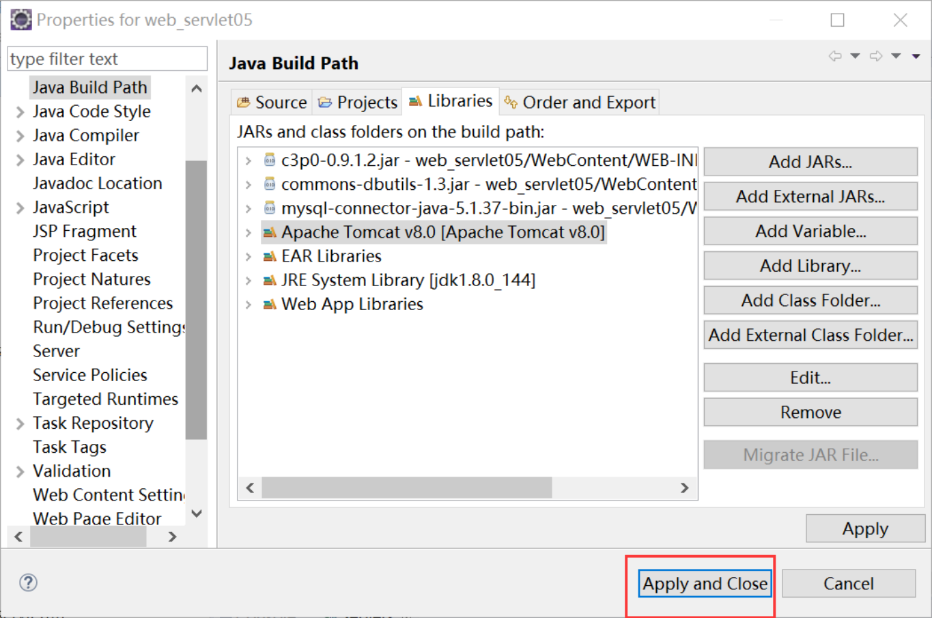Expand the Task Repository category
Image resolution: width=932 pixels, height=618 pixels.
[x=20, y=424]
